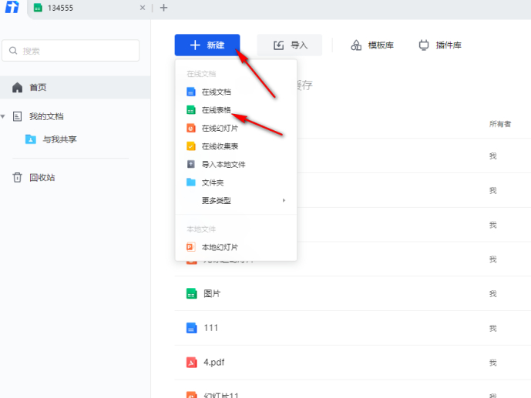Focus the 搜索 search field
The height and width of the screenshot is (398, 531).
(70, 51)
